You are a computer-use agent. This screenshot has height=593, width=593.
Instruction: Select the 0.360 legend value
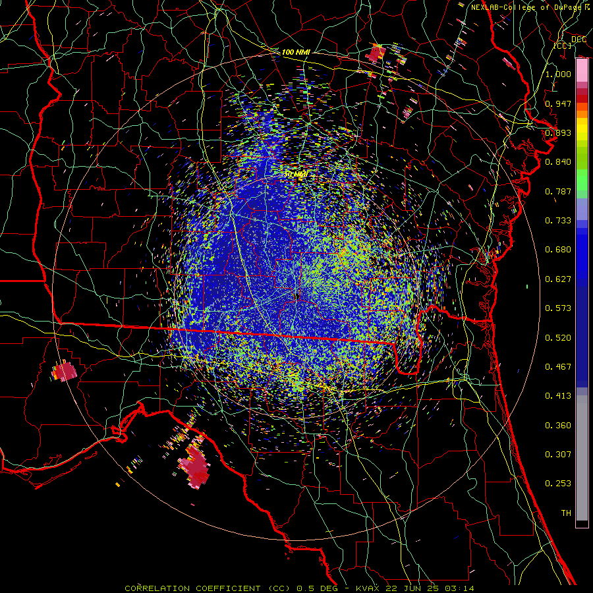558,426
